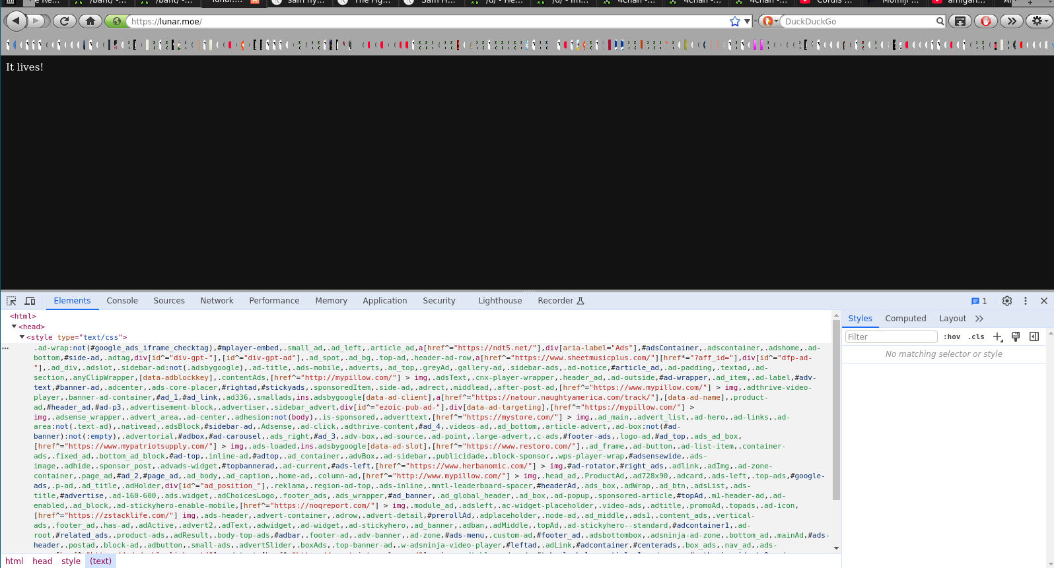Toggle the .cls element classes panel
This screenshot has height=568, width=1054.
(x=976, y=337)
